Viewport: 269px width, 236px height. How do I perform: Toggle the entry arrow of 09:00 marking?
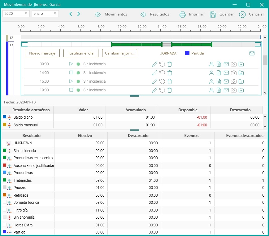(x=71, y=64)
